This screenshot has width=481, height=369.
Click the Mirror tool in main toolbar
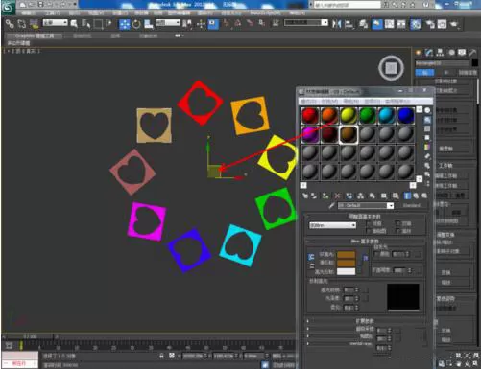point(336,24)
